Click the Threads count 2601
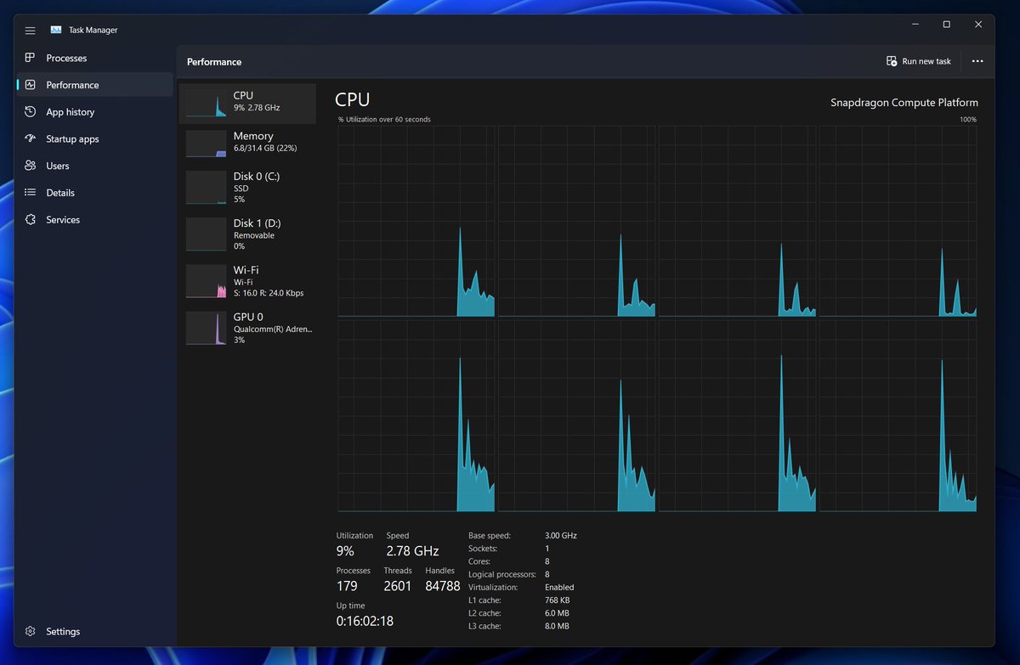1020x665 pixels. coord(397,586)
